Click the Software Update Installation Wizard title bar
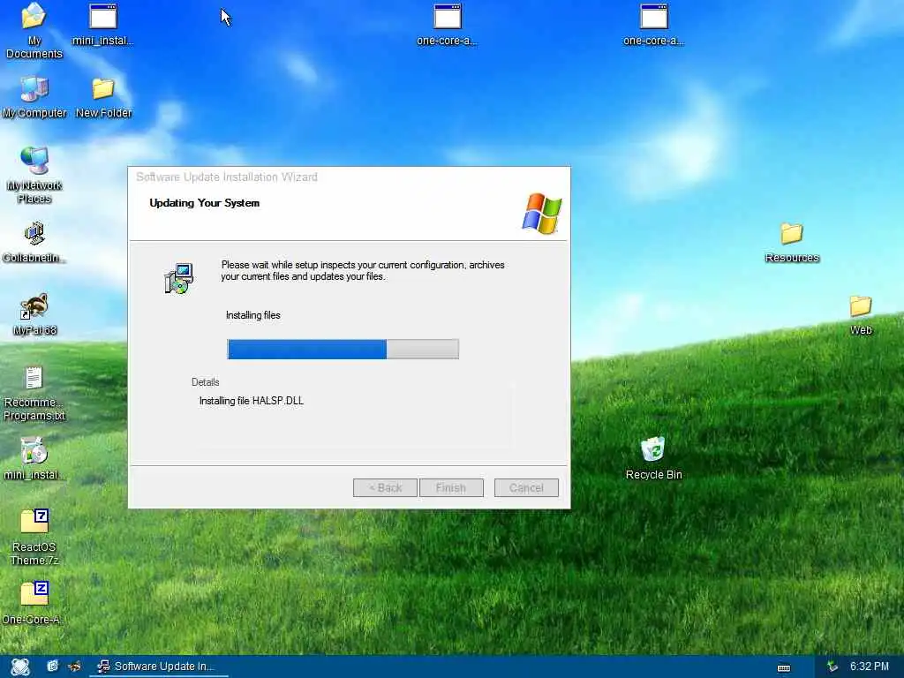 pyautogui.click(x=349, y=177)
